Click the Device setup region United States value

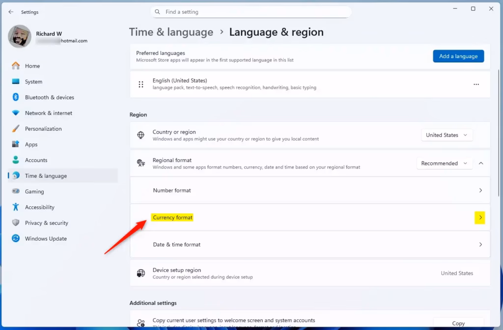click(x=457, y=273)
